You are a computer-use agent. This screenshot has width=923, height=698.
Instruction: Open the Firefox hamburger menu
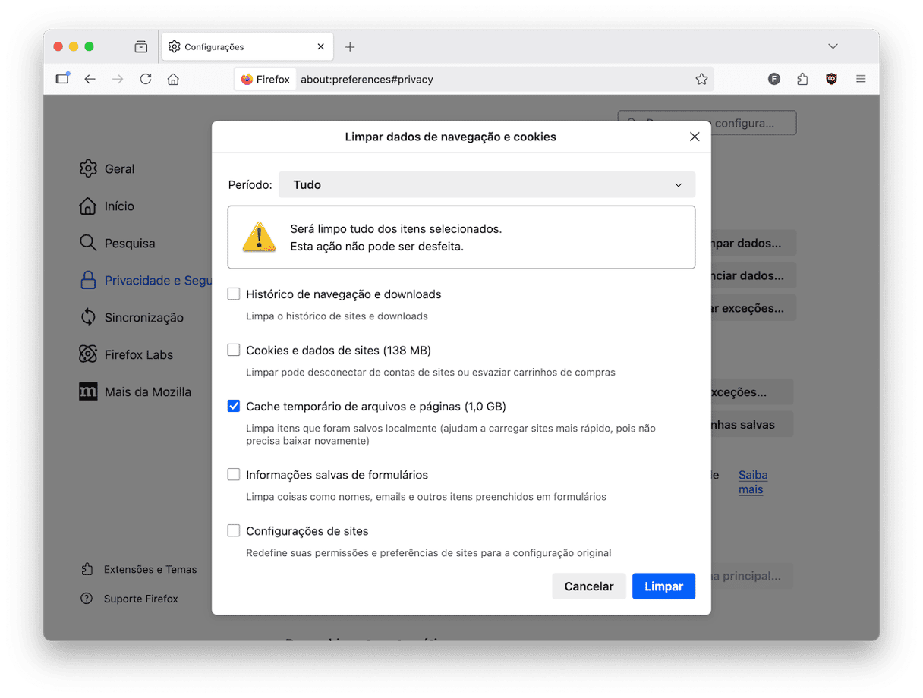861,79
